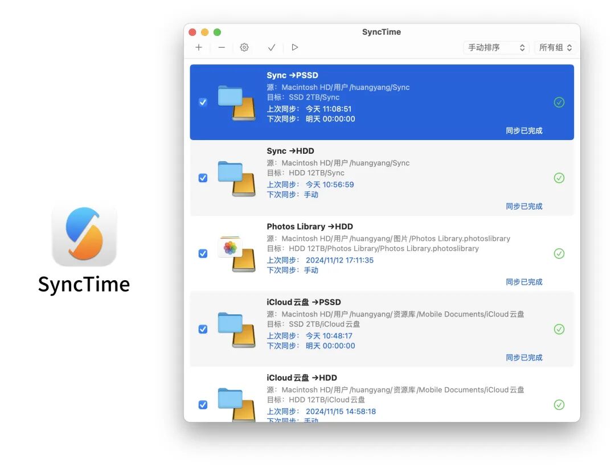The image size is (615, 468).
Task: Click green status icon on Sync →PSSD row
Action: (559, 102)
